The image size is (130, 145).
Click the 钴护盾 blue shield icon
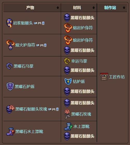pos(68,82)
